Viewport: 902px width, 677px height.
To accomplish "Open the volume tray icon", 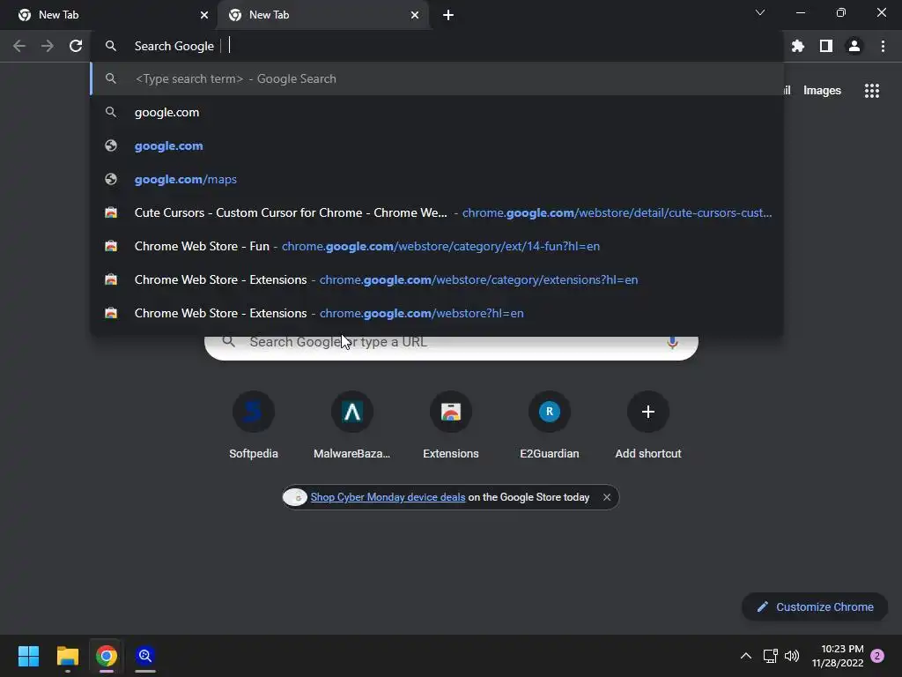I will pyautogui.click(x=792, y=656).
